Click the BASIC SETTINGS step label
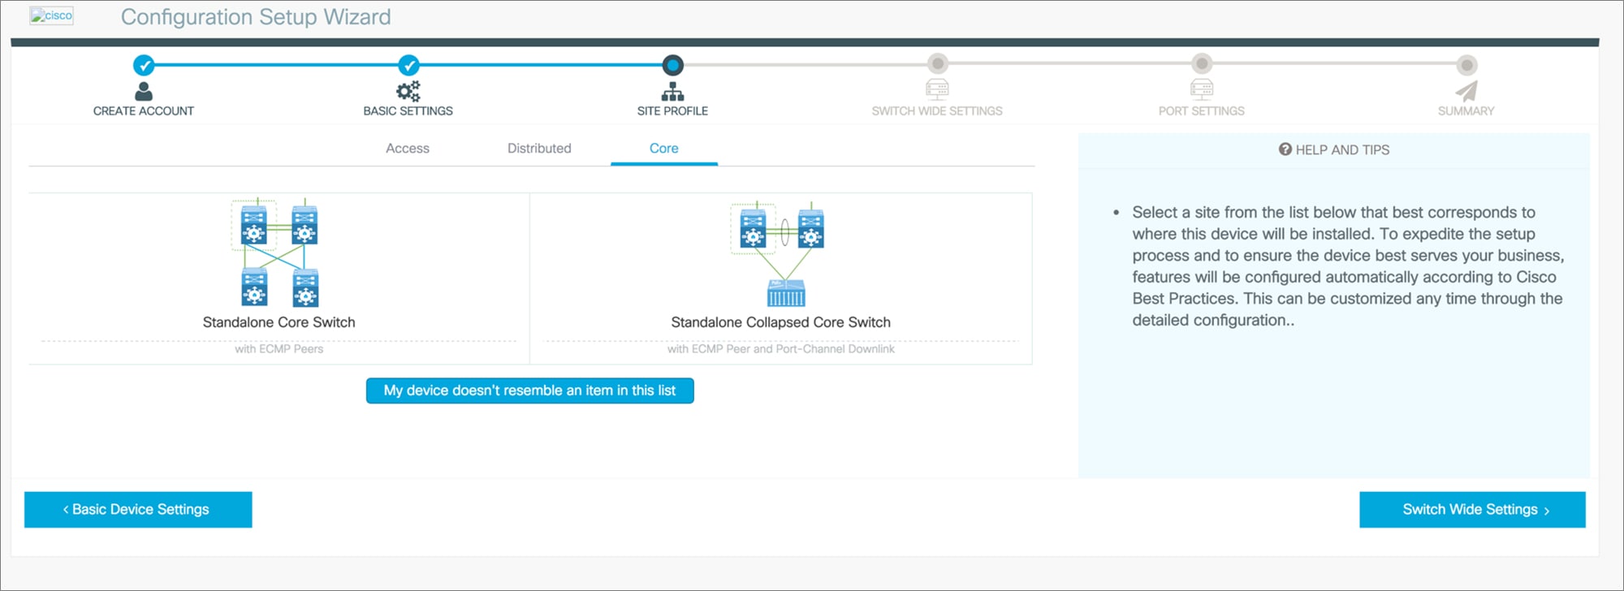1624x591 pixels. (408, 111)
